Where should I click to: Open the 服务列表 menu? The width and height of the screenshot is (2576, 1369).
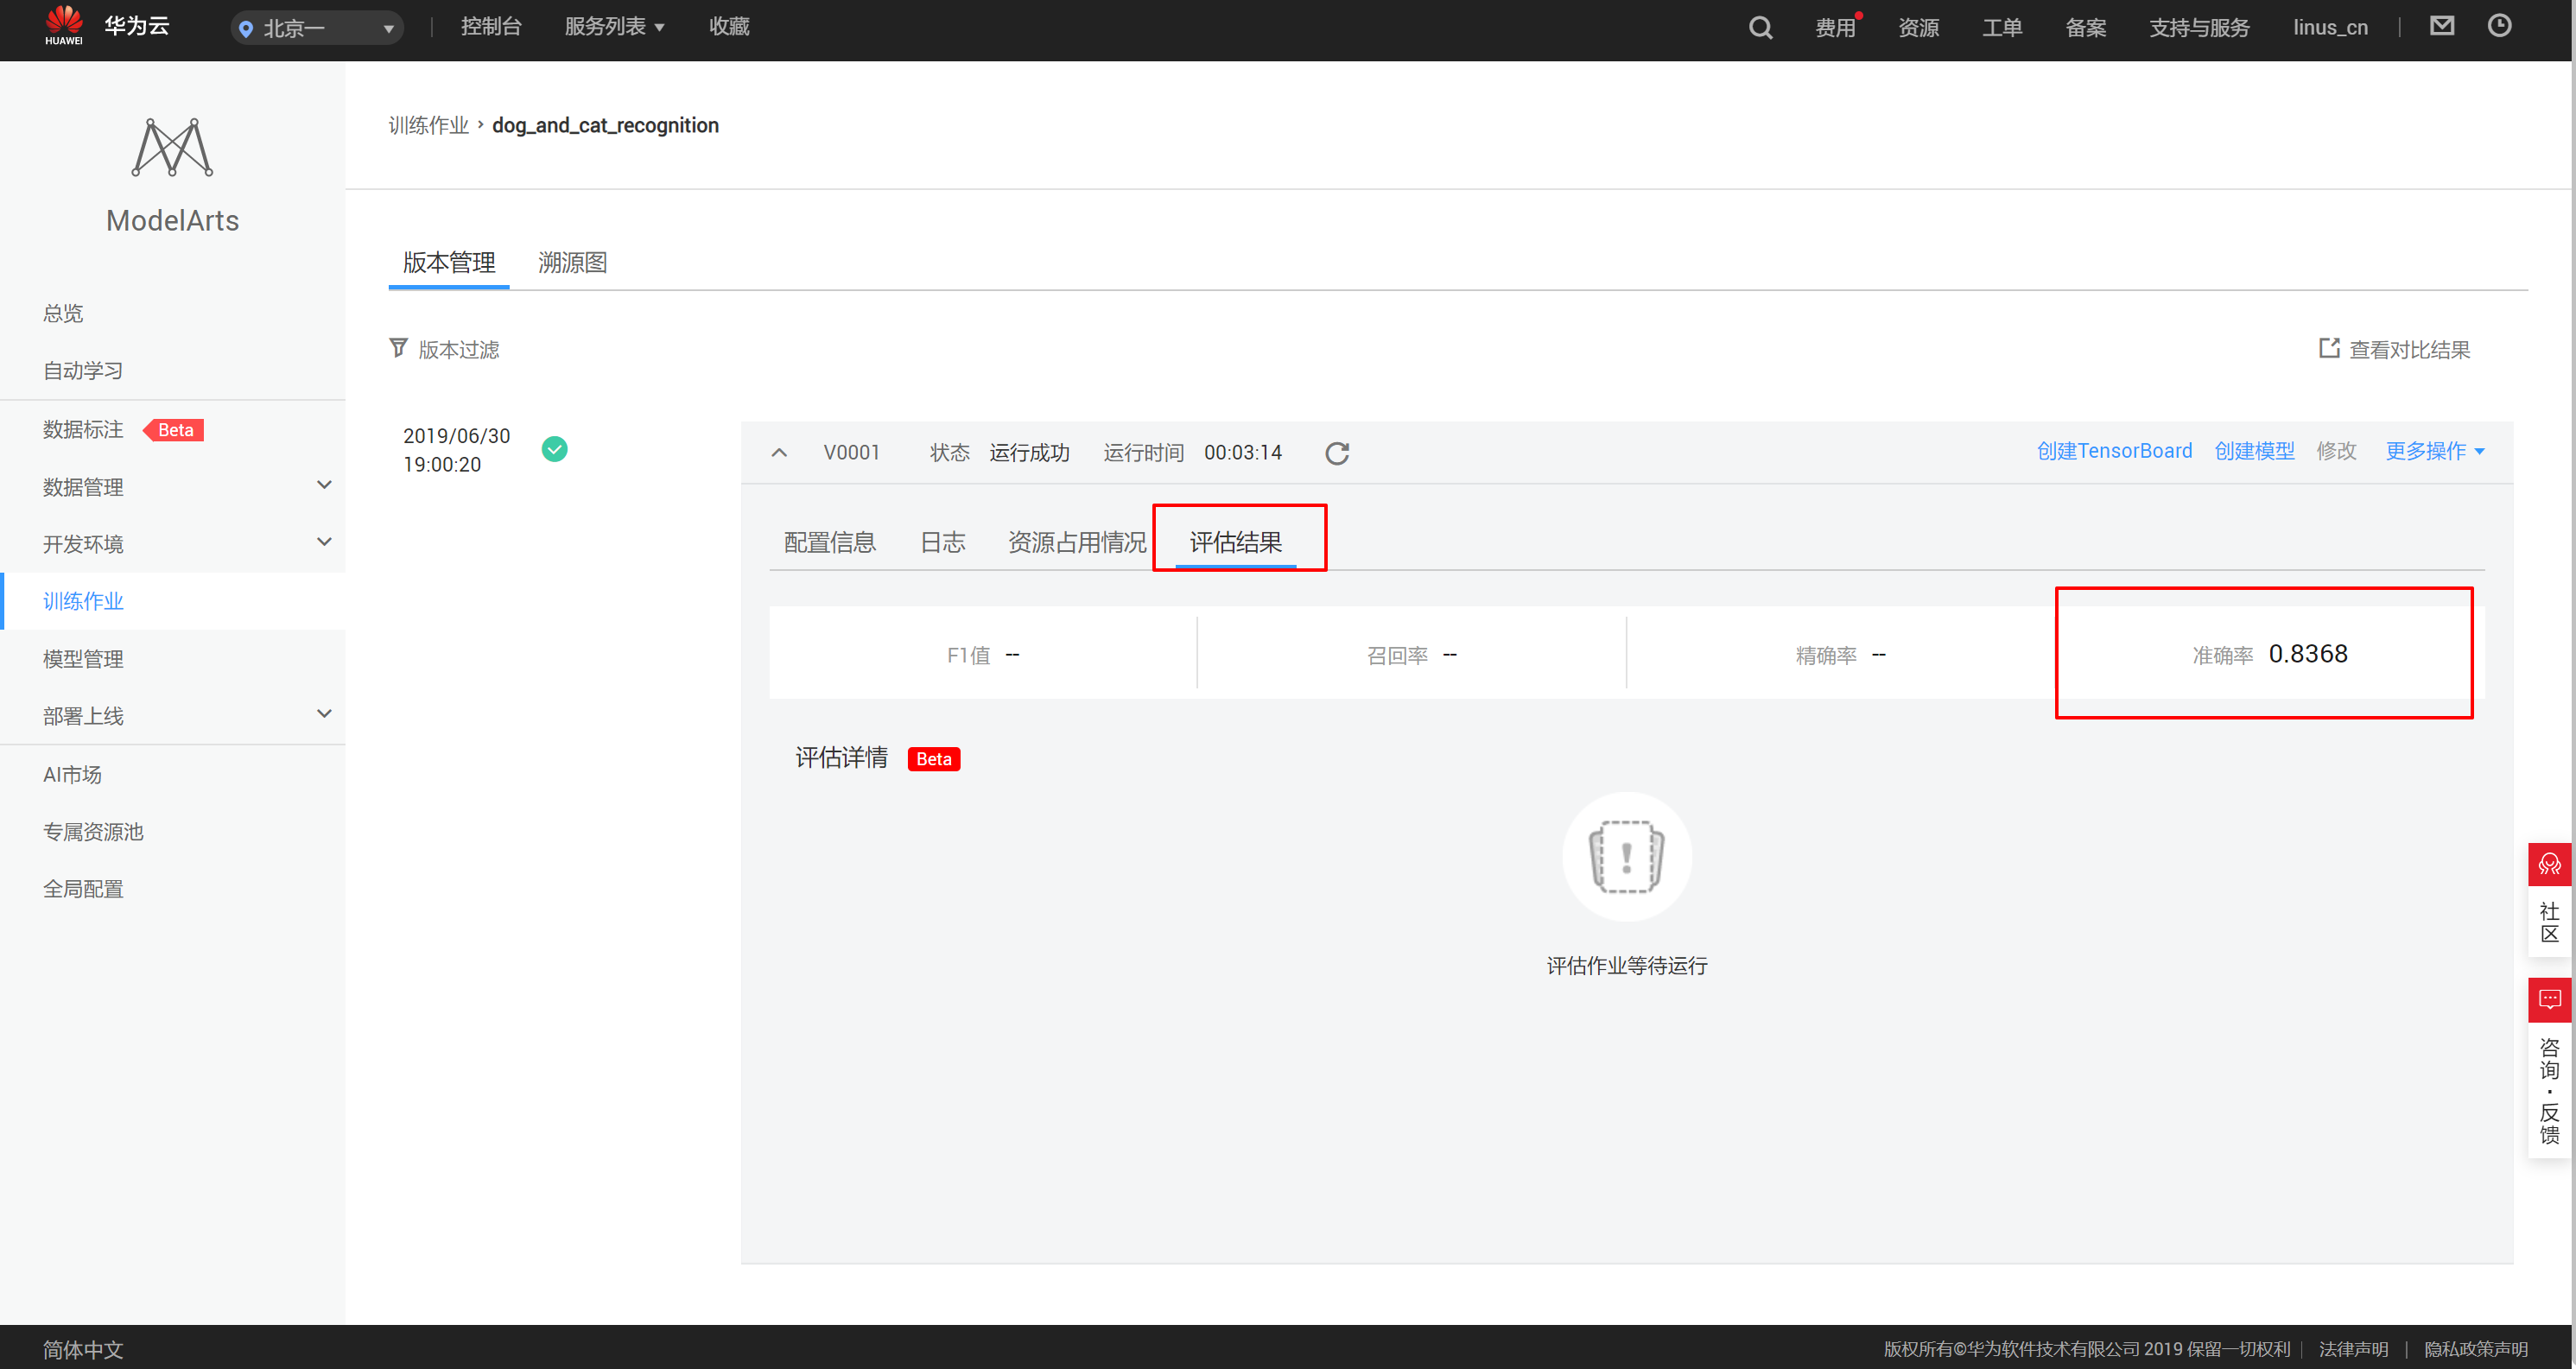(613, 27)
